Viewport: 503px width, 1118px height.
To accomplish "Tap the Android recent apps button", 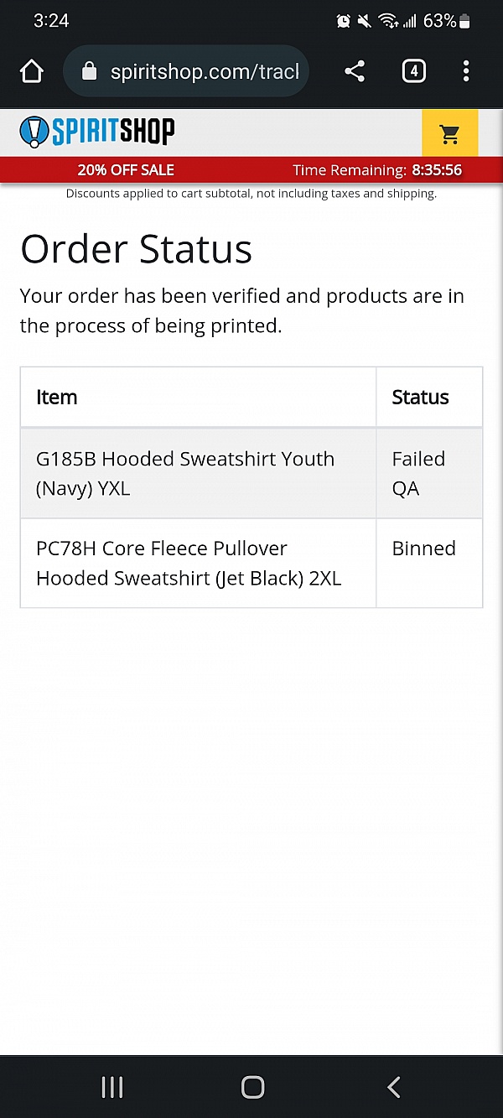I will tap(112, 1087).
